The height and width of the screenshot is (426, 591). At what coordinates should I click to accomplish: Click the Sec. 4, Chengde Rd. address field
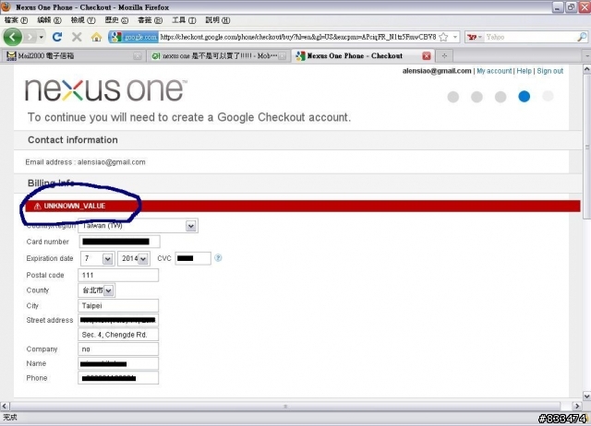(118, 335)
